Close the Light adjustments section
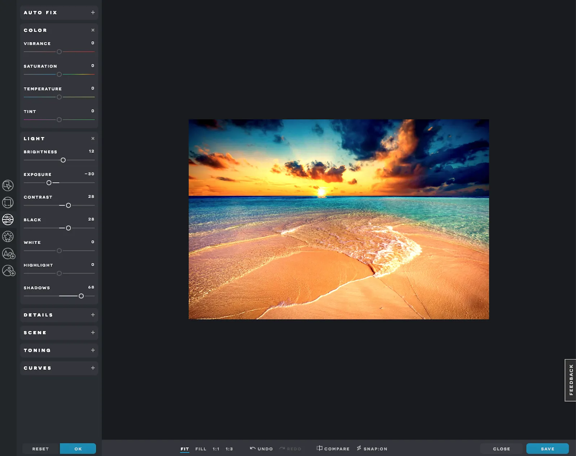576x456 pixels. [93, 138]
